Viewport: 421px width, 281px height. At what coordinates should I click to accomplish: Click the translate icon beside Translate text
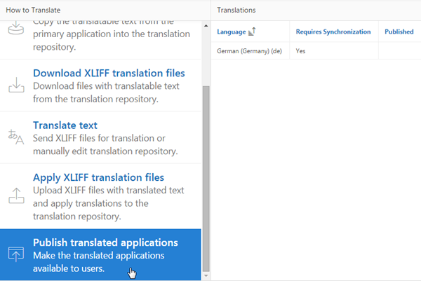16,137
